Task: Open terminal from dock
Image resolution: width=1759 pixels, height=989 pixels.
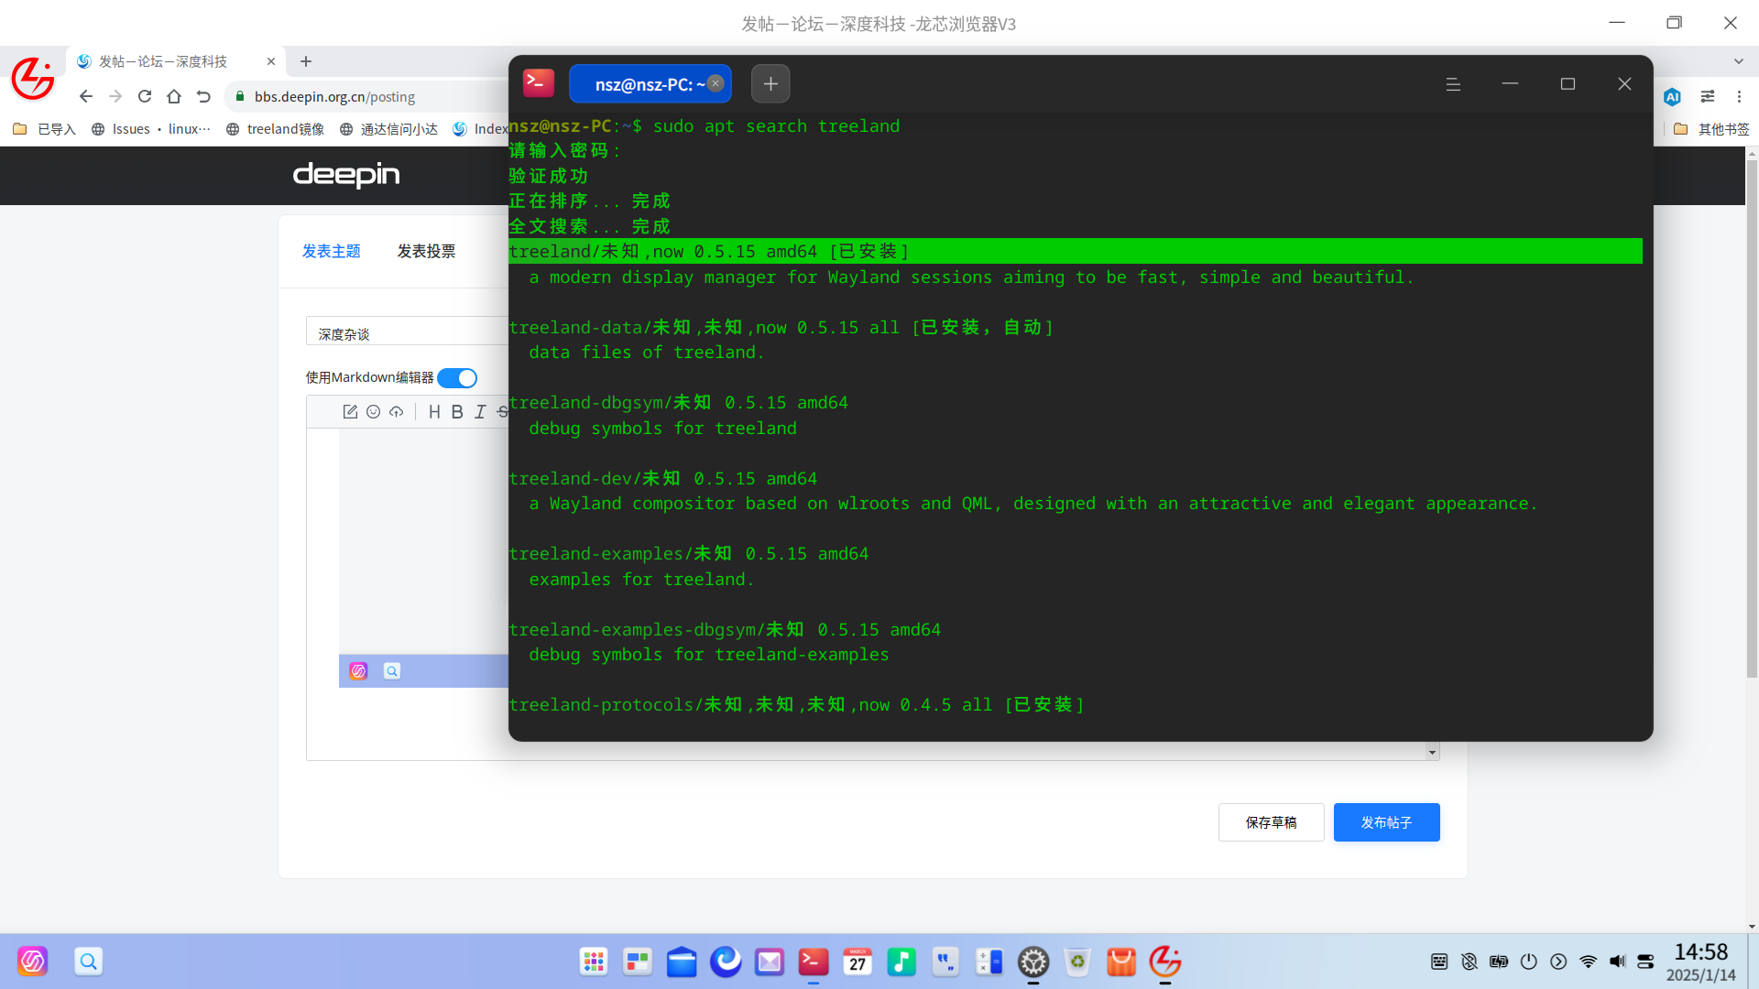Action: (814, 962)
